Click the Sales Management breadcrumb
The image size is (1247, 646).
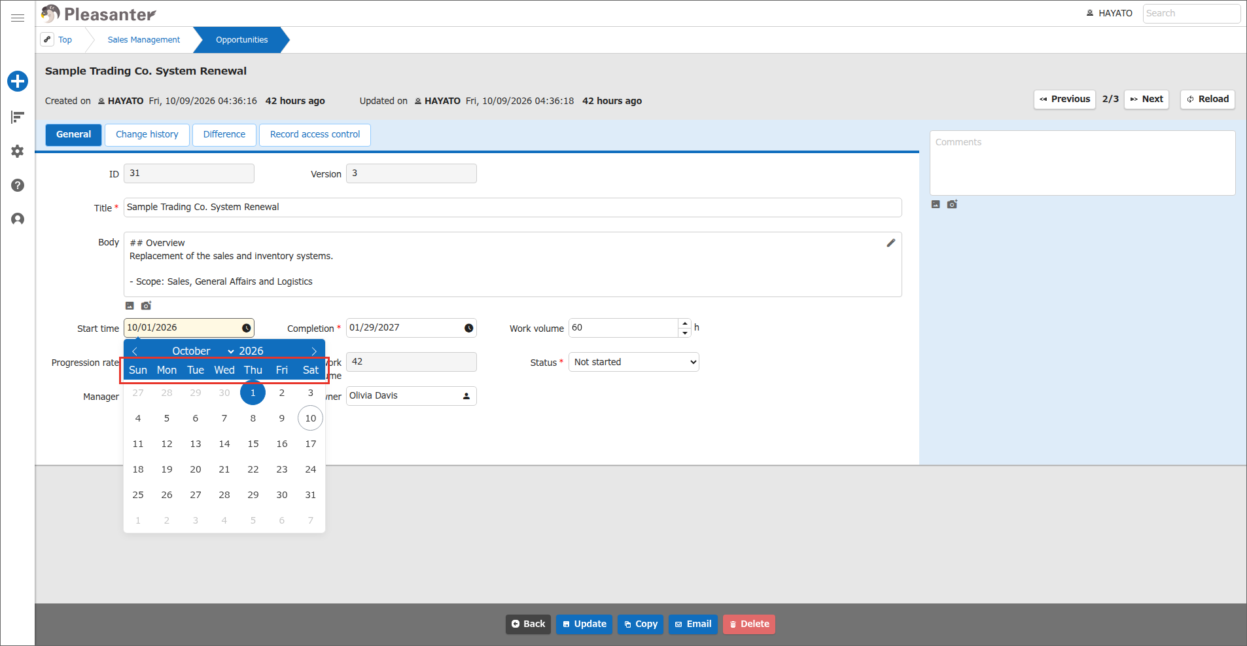click(144, 40)
